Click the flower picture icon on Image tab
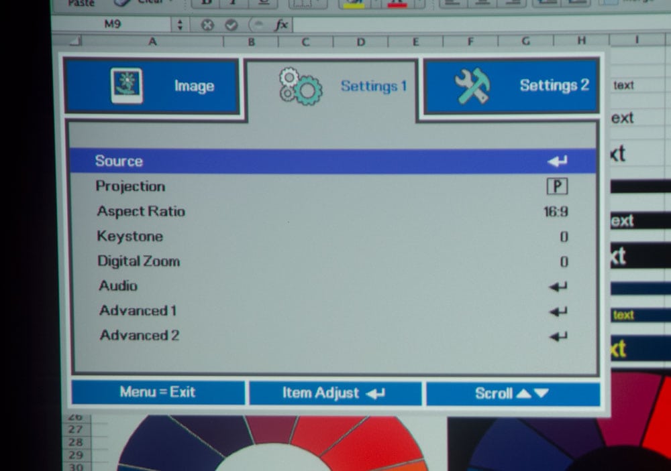This screenshot has width=671, height=471. pos(127,86)
